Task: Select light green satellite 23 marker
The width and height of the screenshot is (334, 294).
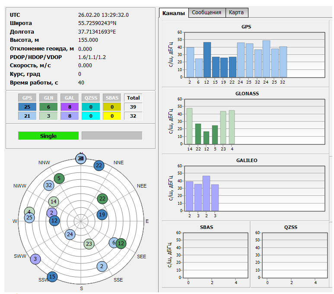Action: coord(89,244)
